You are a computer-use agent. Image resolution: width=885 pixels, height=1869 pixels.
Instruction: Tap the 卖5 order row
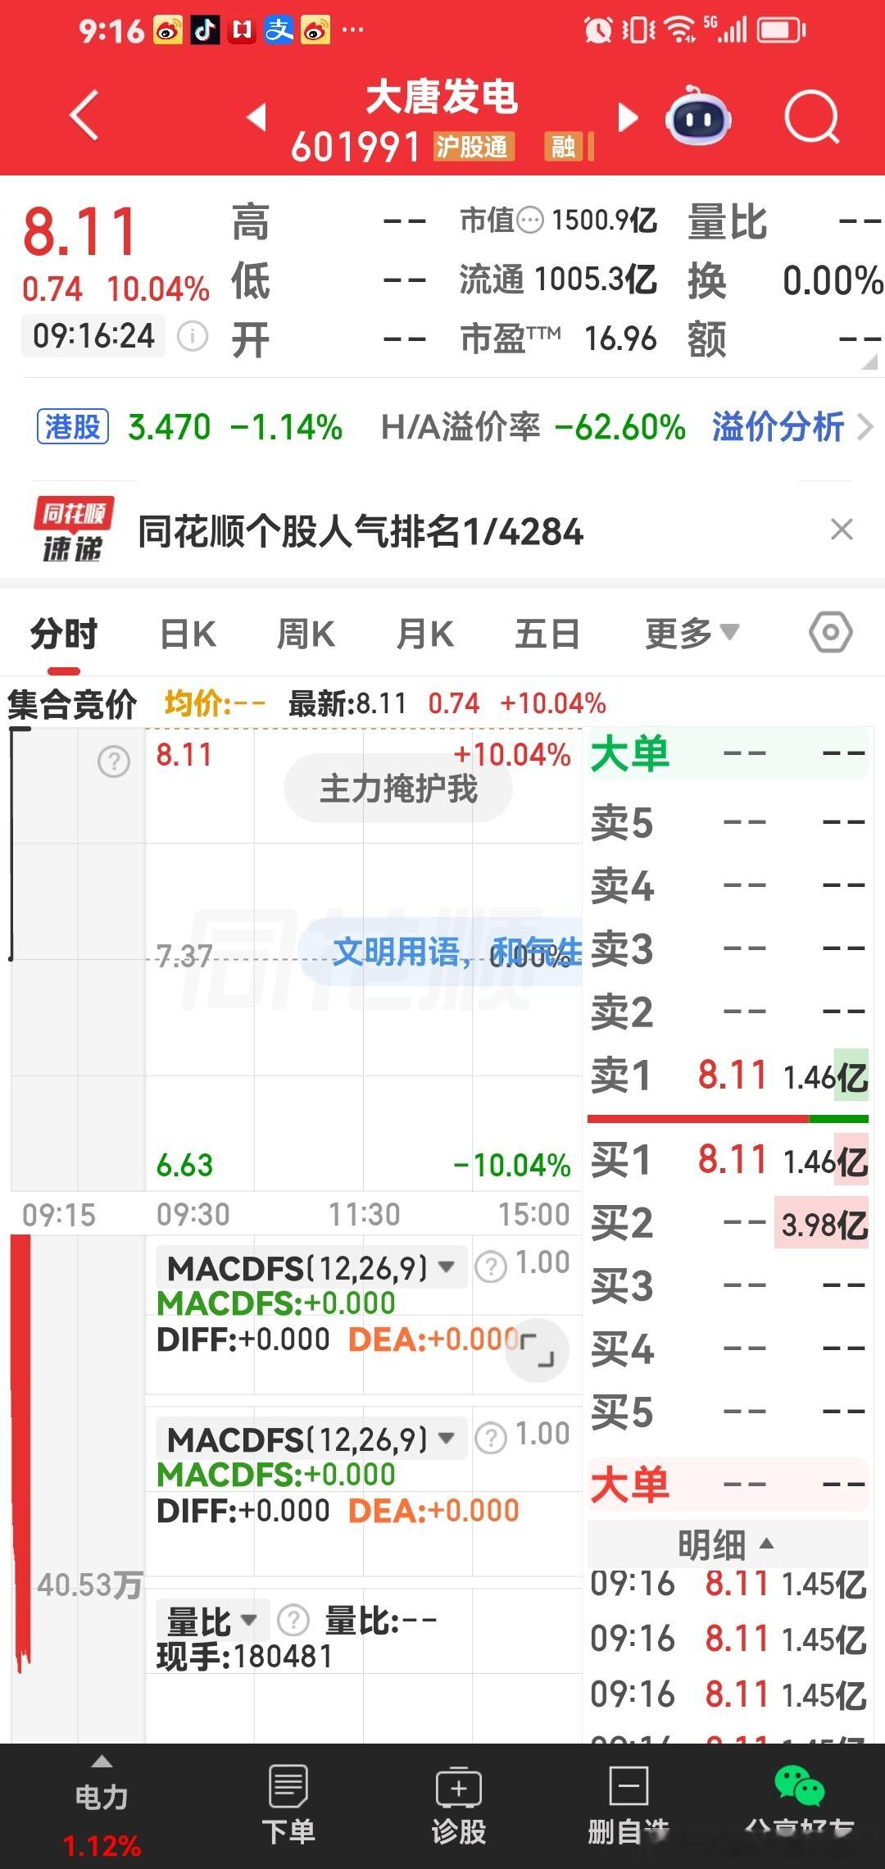tap(728, 822)
